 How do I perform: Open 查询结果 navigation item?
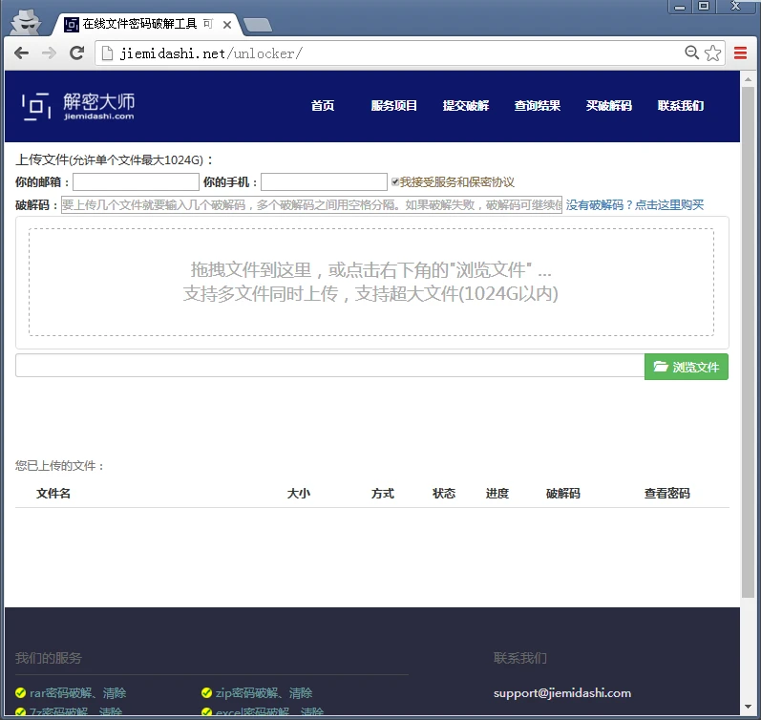click(538, 106)
